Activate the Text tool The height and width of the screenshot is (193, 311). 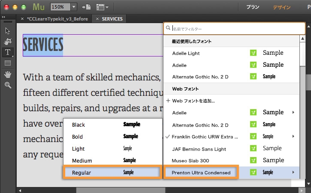point(8,52)
